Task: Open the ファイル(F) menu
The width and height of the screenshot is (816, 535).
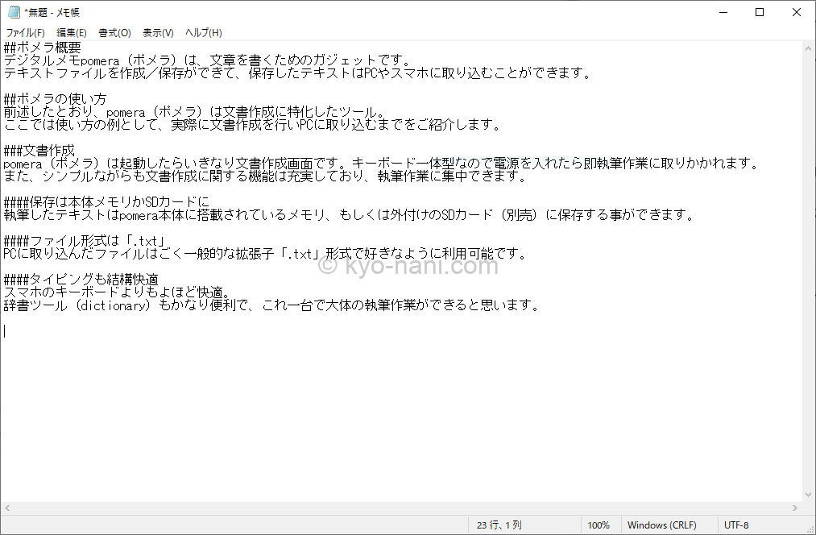Action: coord(25,33)
